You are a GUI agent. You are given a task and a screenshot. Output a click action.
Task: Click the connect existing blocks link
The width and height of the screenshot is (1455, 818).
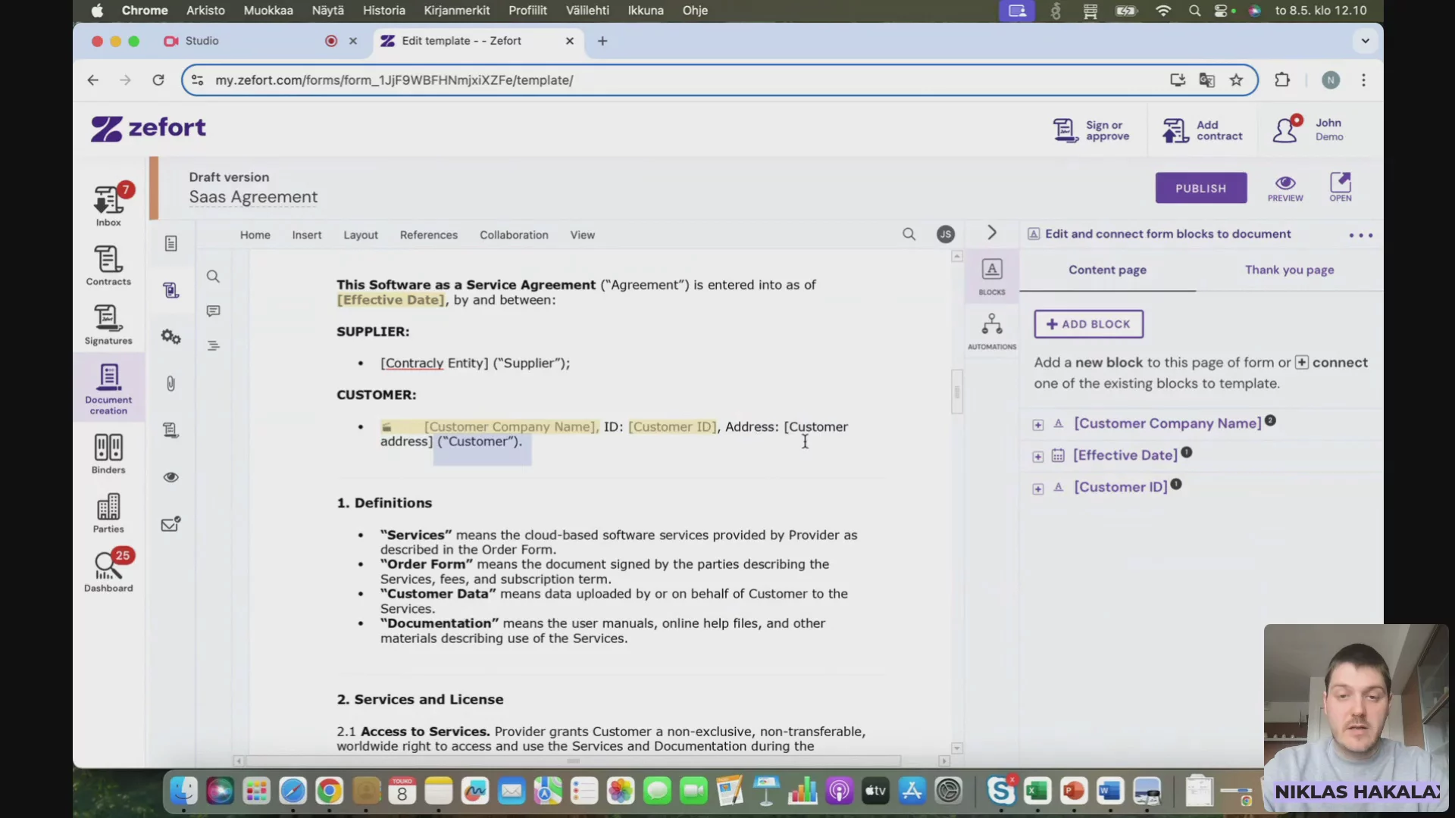coord(1331,363)
